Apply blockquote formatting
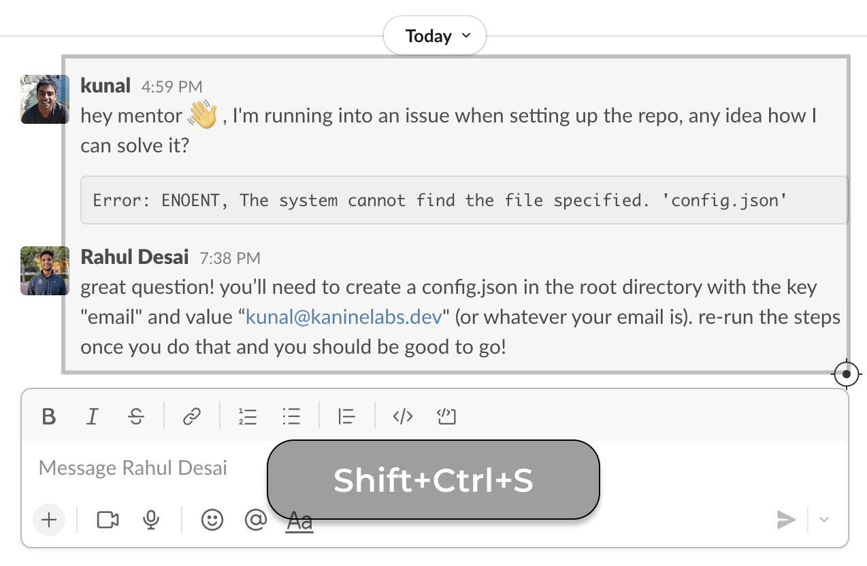Screen dimensions: 867x566 [346, 416]
